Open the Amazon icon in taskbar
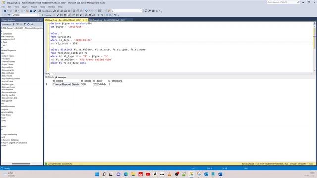This screenshot has height=178, width=317. click(x=155, y=174)
